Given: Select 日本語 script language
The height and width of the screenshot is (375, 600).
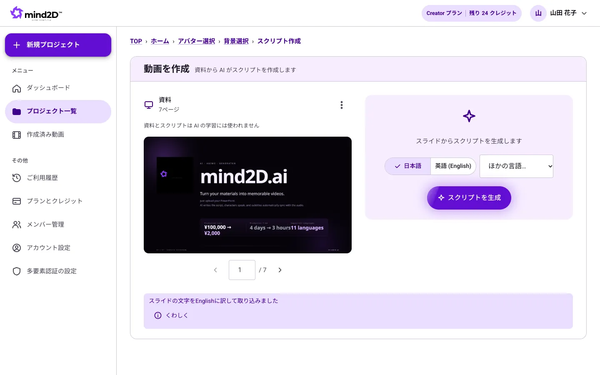Looking at the screenshot, I should tap(408, 166).
